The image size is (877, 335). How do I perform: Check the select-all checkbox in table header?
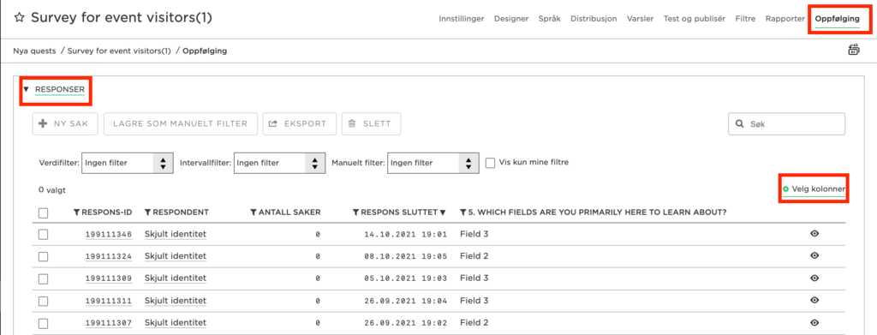(x=43, y=213)
